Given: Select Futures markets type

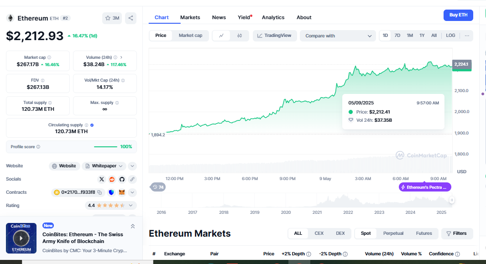Looking at the screenshot, I should pyautogui.click(x=423, y=233).
